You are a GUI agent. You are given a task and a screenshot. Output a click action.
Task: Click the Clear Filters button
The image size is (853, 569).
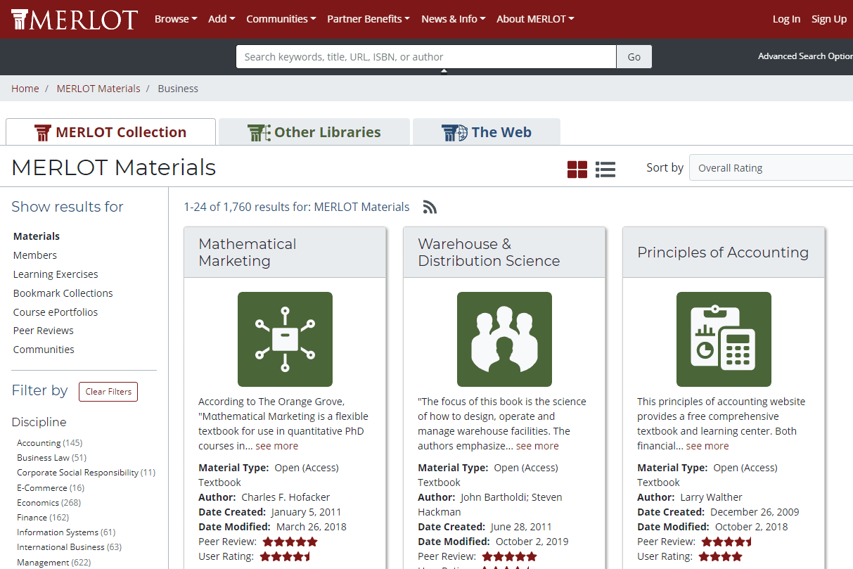point(108,392)
